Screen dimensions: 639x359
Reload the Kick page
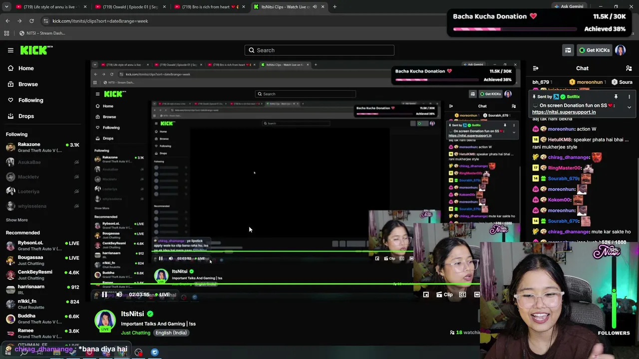31,21
